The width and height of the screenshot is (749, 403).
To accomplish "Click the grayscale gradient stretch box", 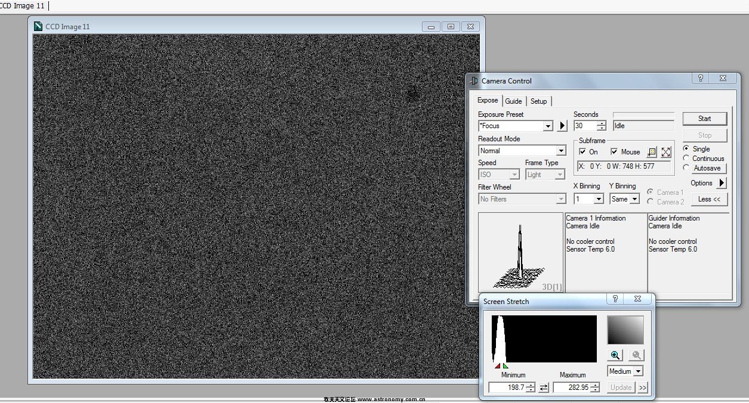I will 625,330.
